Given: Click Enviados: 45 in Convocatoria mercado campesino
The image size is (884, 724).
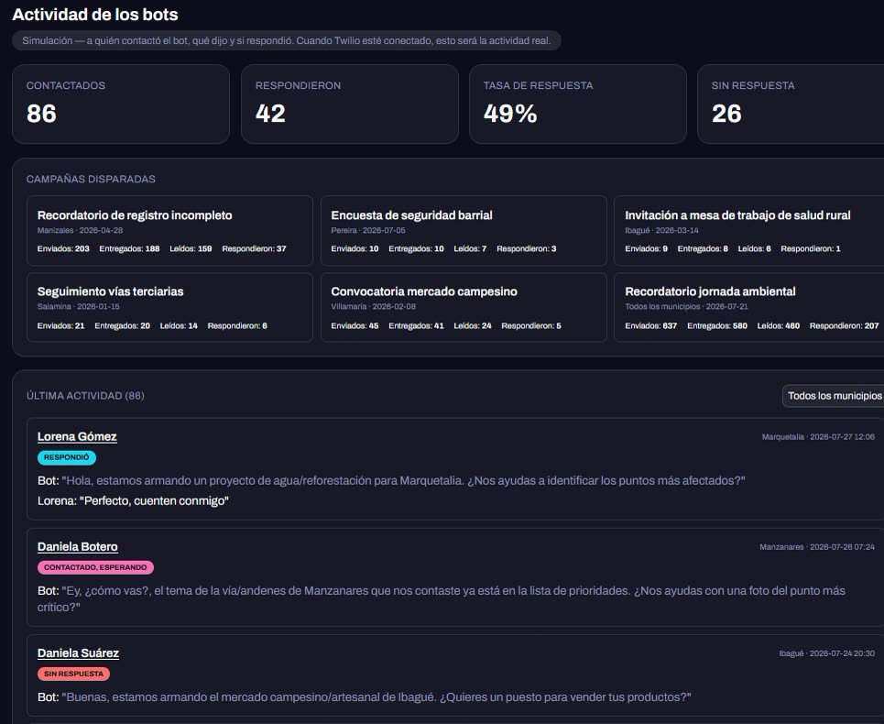Looking at the screenshot, I should pos(355,326).
